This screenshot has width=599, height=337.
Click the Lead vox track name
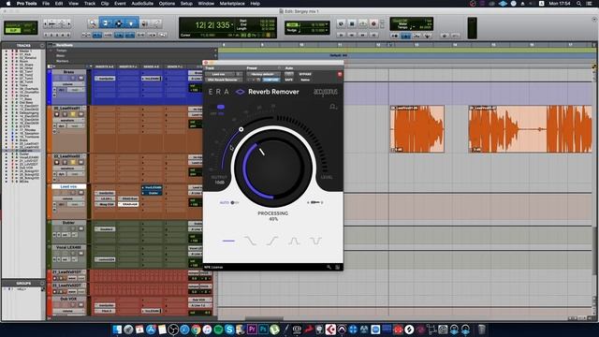pyautogui.click(x=68, y=186)
